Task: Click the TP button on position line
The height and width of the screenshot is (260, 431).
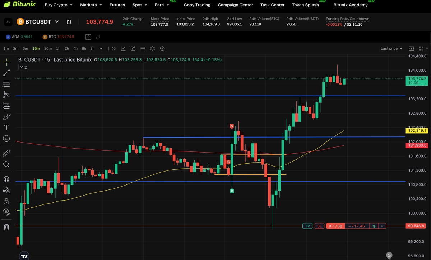Action: [x=307, y=226]
